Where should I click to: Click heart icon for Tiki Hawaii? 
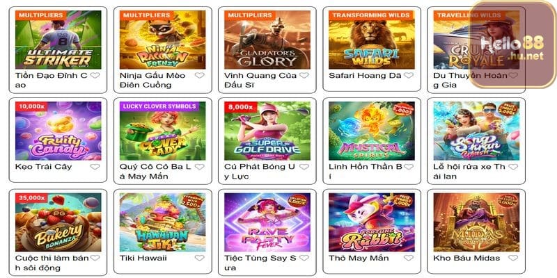click(200, 258)
